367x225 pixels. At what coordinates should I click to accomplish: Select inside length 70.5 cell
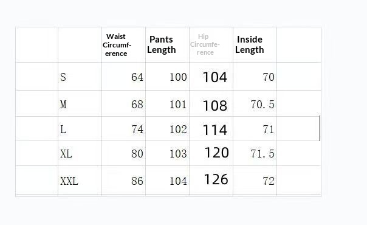click(255, 103)
